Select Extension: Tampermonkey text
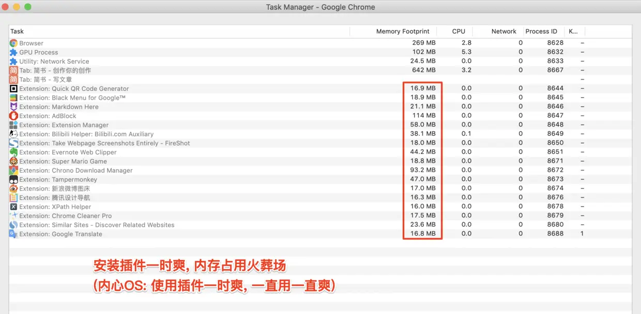 pos(58,180)
